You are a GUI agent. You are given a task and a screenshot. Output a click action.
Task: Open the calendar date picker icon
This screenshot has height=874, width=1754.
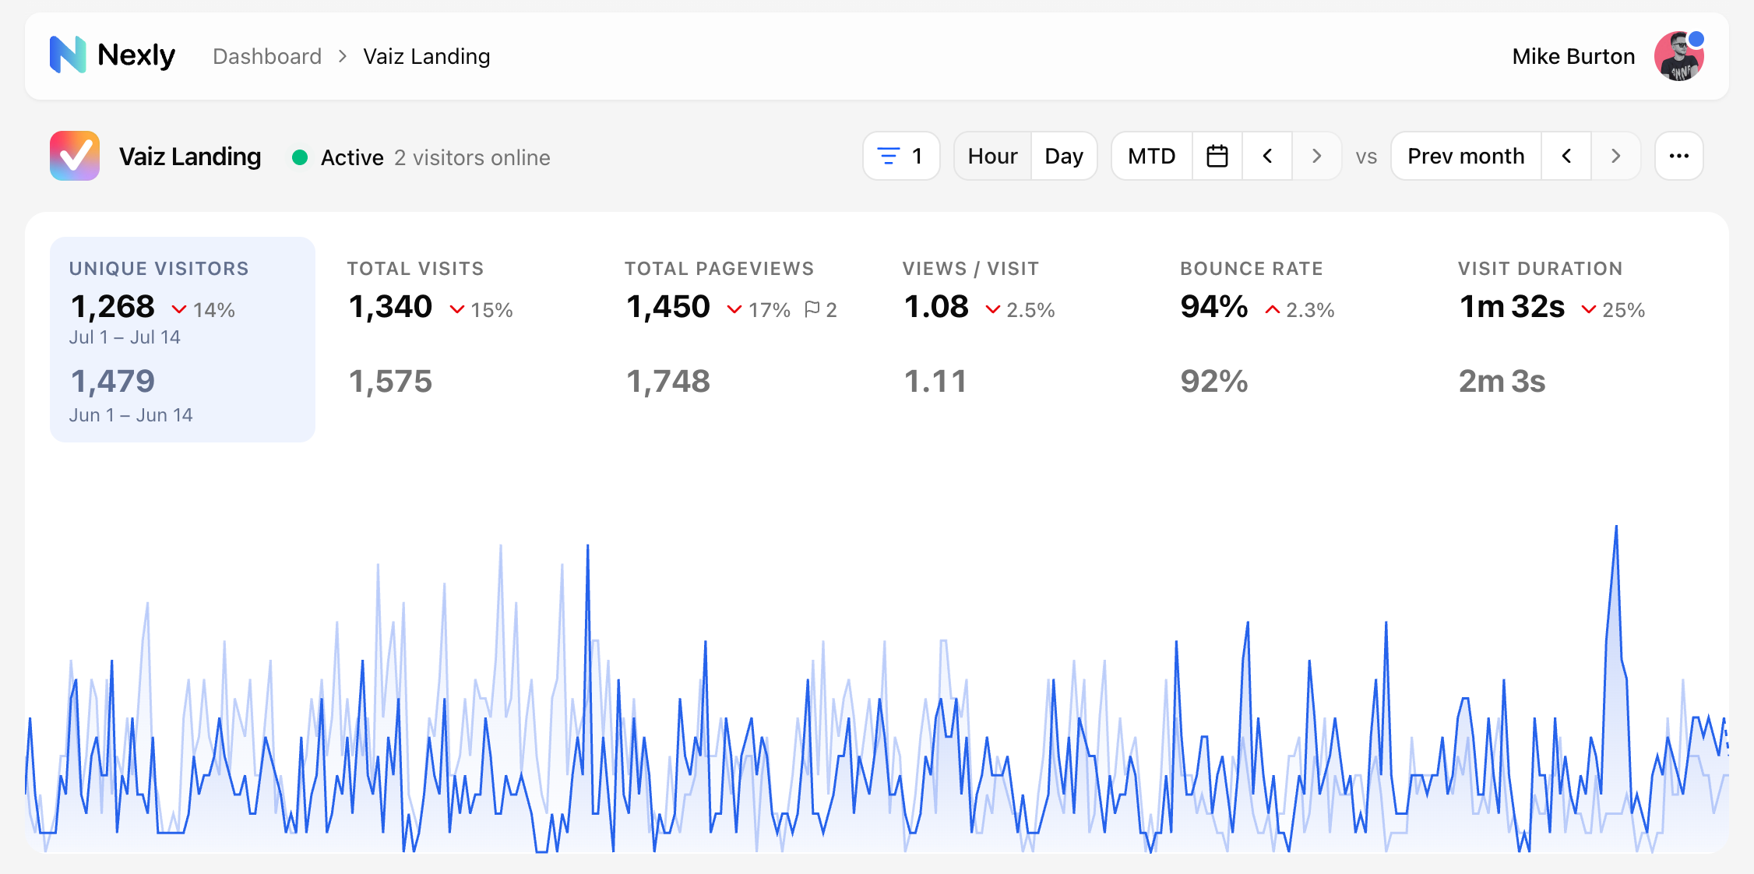coord(1217,157)
